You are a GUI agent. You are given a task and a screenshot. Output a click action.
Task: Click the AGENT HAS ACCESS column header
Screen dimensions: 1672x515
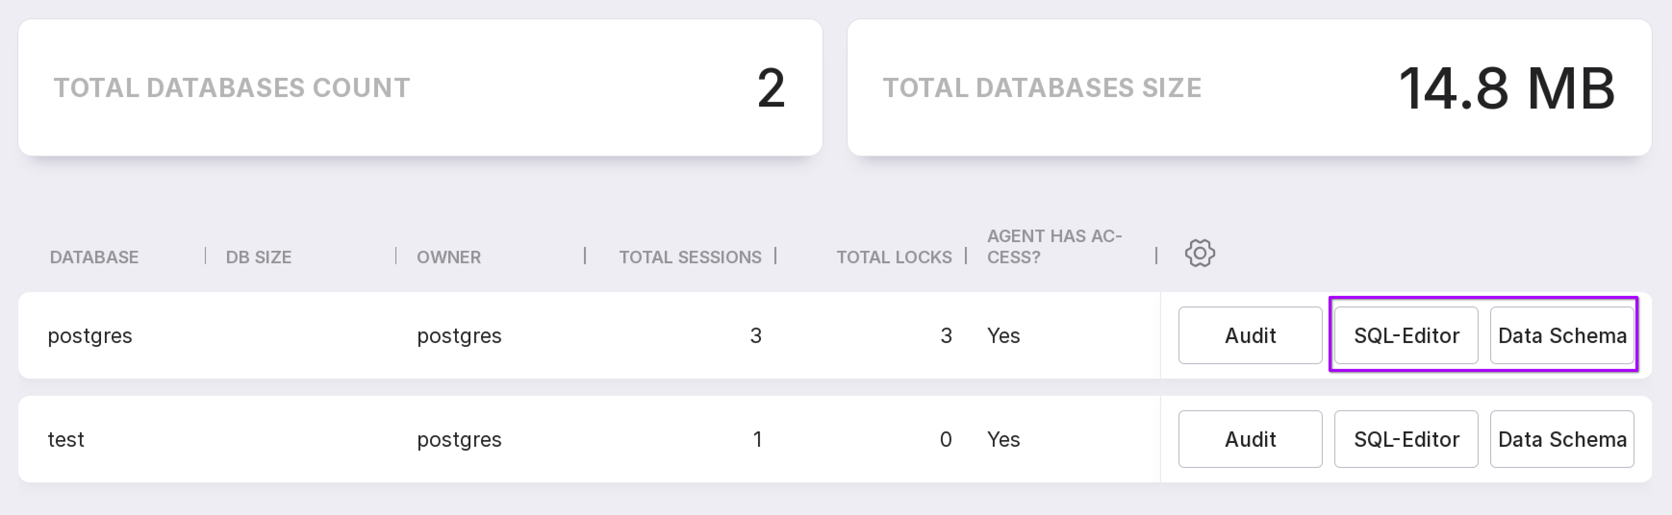pos(1053,246)
